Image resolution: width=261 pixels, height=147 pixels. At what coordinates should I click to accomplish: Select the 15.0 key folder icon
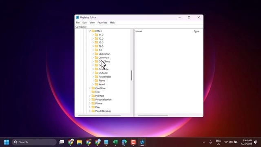click(96, 42)
